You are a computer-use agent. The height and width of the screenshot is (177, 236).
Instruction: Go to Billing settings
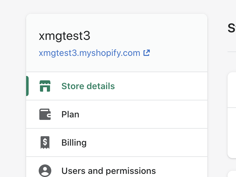74,142
